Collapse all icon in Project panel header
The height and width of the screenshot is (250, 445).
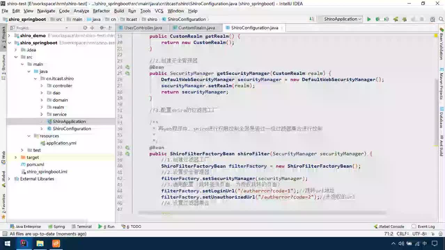pyautogui.click(x=92, y=28)
